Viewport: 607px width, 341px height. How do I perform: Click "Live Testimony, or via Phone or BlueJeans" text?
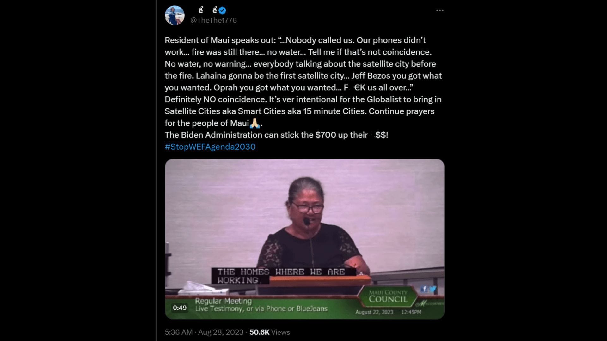click(x=261, y=309)
